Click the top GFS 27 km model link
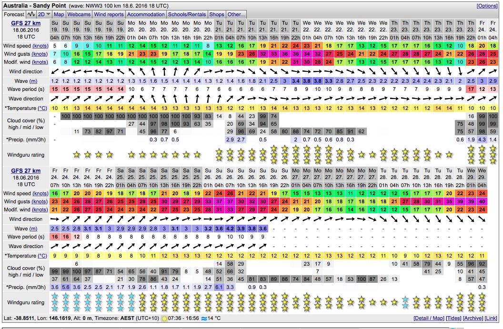 click(x=26, y=23)
